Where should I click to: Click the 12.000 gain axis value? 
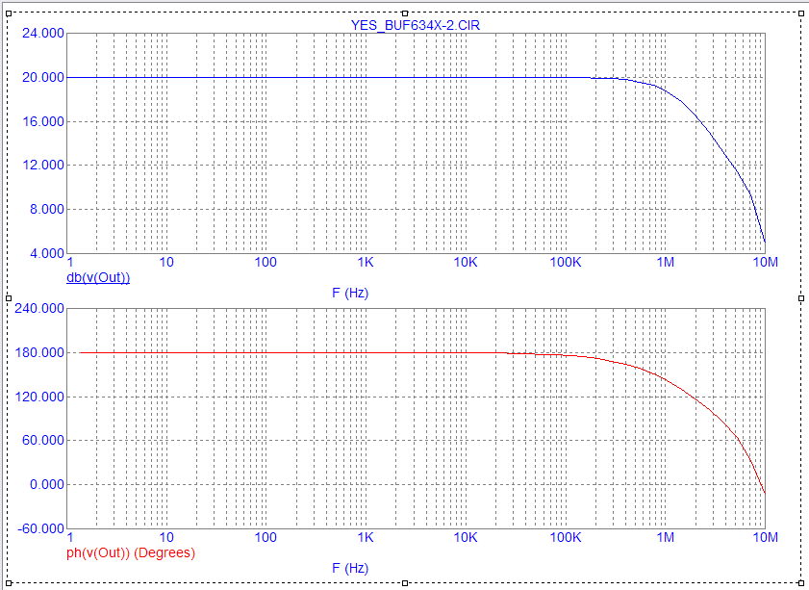43,166
